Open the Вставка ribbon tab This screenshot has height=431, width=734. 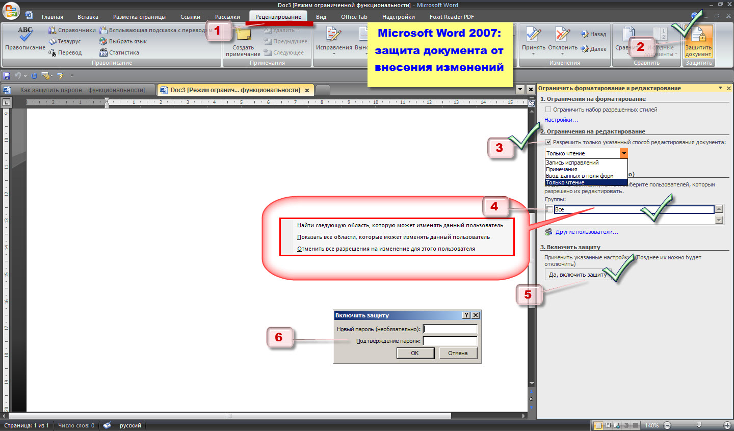(88, 17)
